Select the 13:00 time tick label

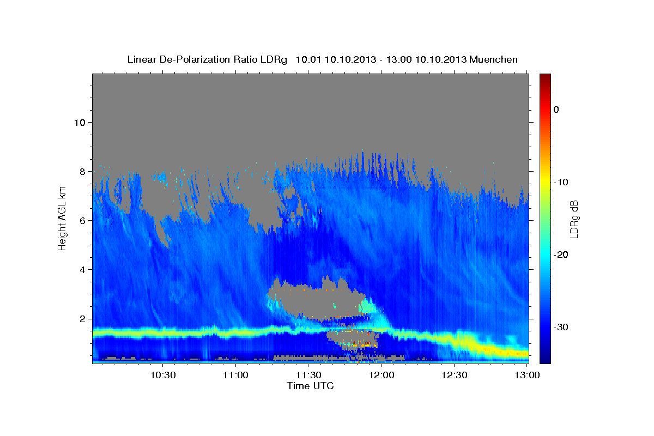click(x=526, y=375)
